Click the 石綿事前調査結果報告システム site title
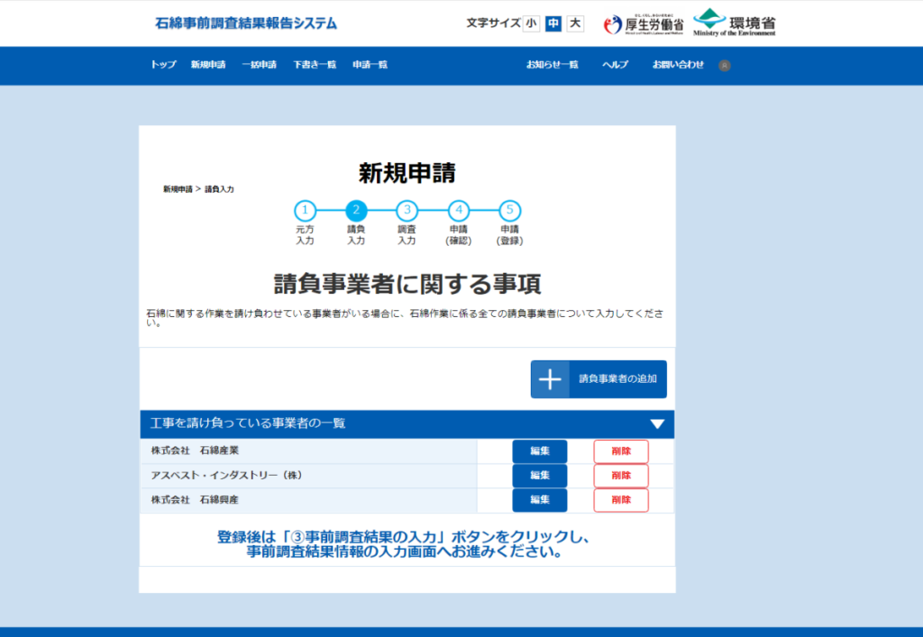923x637 pixels. (x=246, y=23)
